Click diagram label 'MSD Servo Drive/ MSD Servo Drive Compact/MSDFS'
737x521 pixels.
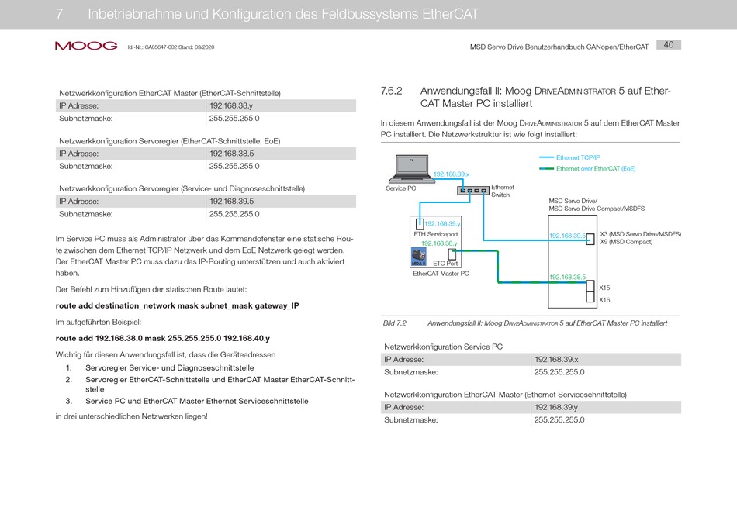597,205
